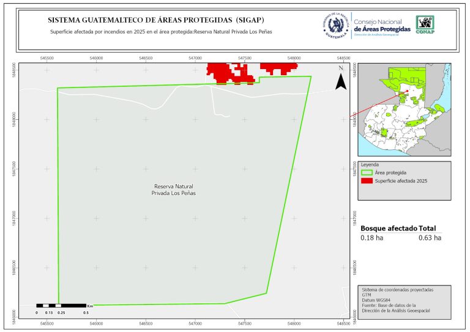
Task: Select the black-and-white scale bar
Action: [x=61, y=304]
